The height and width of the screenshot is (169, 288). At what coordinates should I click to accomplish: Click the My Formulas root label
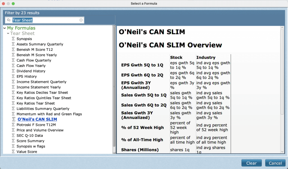coord(21,28)
